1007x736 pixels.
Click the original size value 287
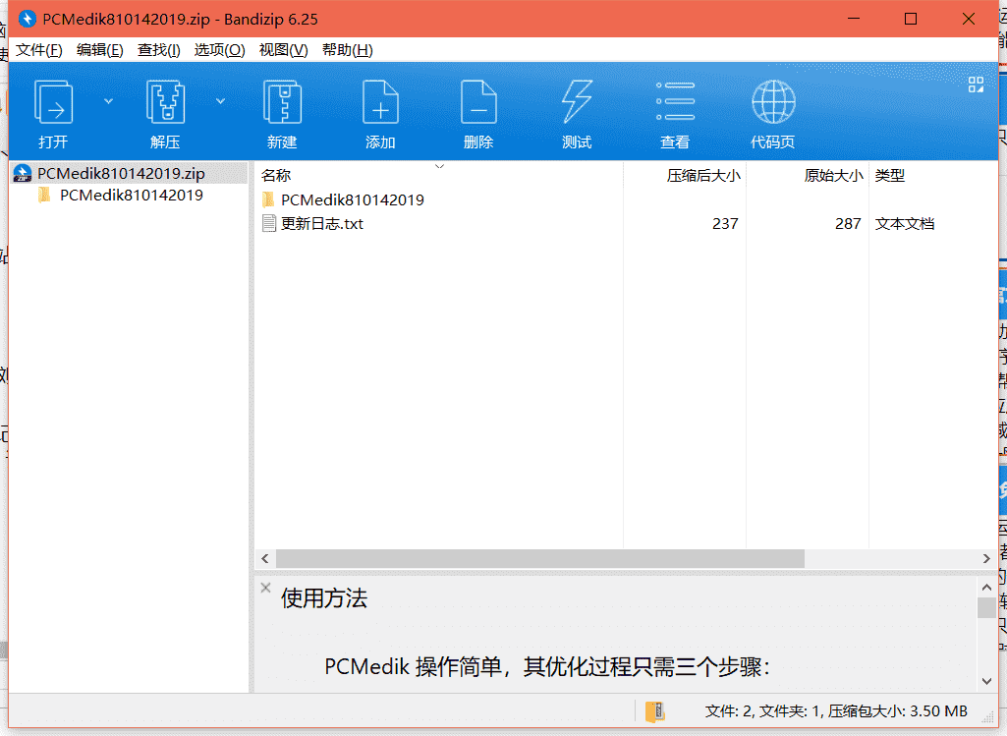point(848,223)
